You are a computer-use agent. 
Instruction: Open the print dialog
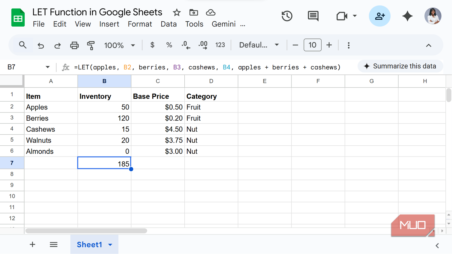[74, 45]
